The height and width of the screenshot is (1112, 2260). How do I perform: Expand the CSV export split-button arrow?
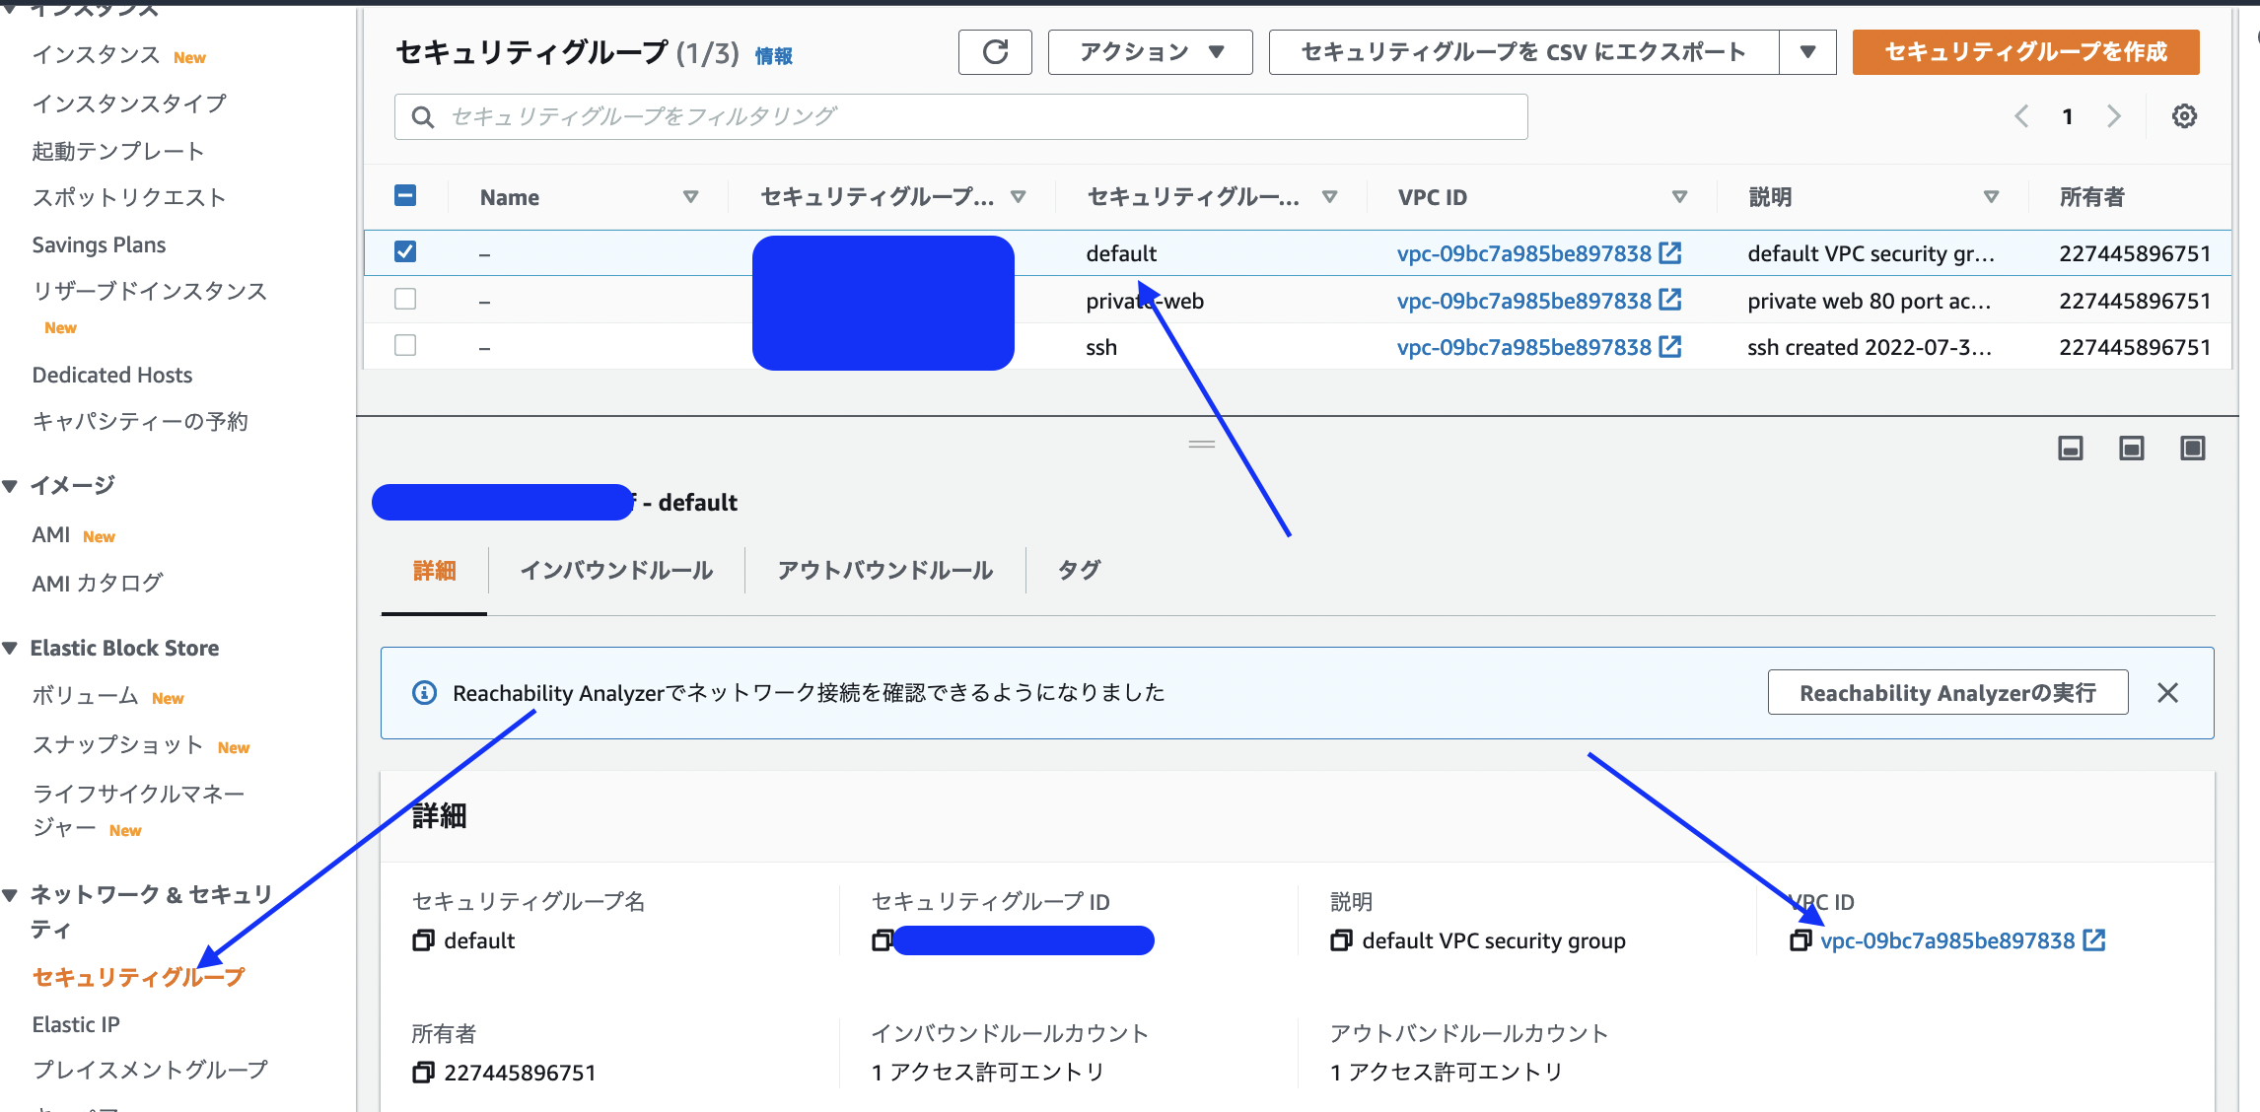tap(1807, 52)
